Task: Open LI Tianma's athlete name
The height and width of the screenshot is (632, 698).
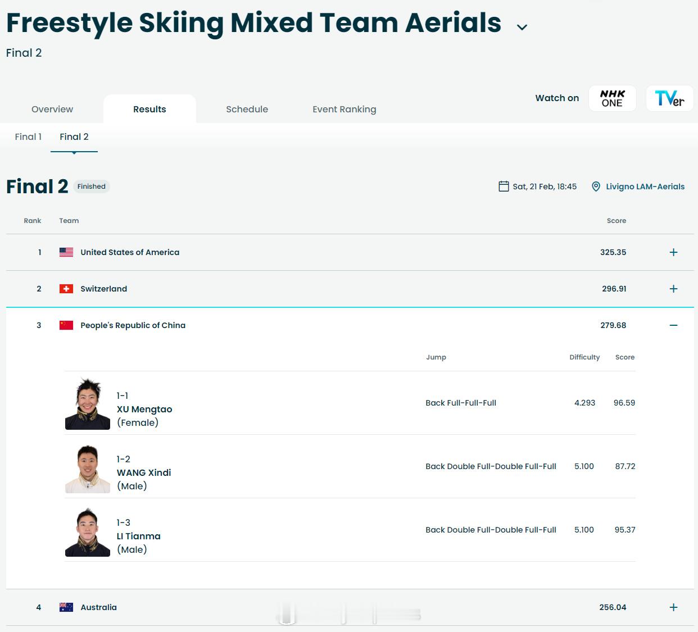Action: click(x=138, y=536)
